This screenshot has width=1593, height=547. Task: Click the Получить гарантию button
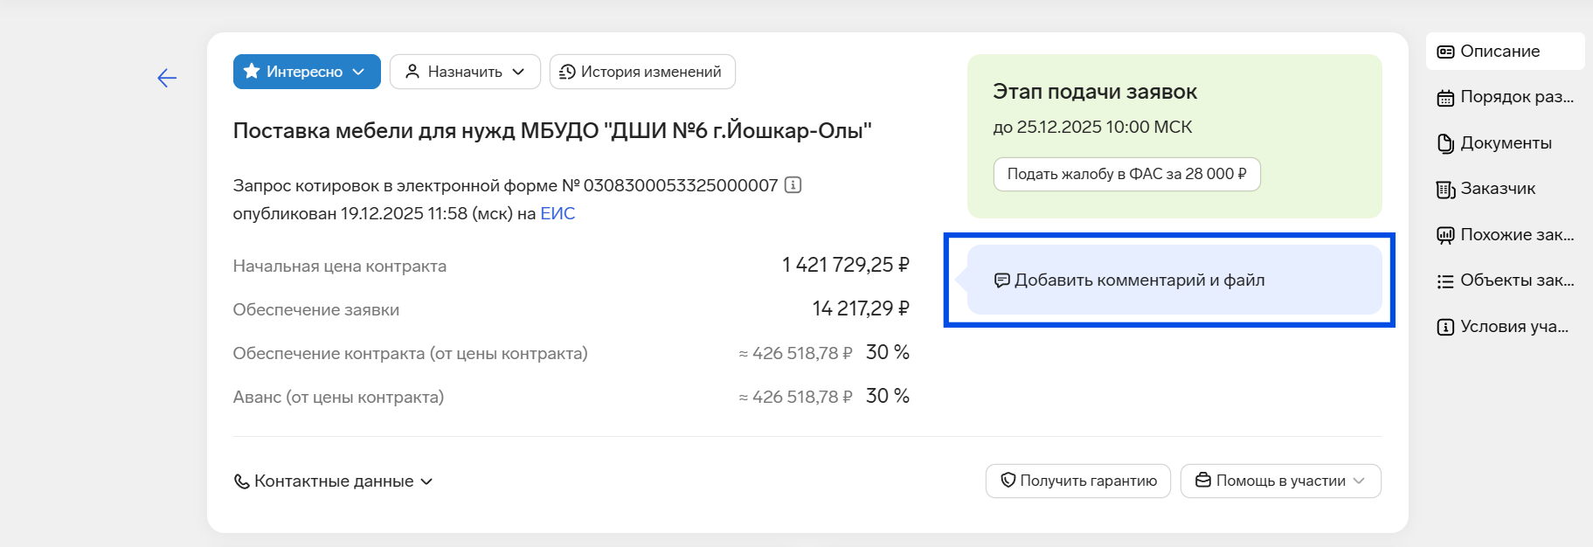click(1077, 481)
